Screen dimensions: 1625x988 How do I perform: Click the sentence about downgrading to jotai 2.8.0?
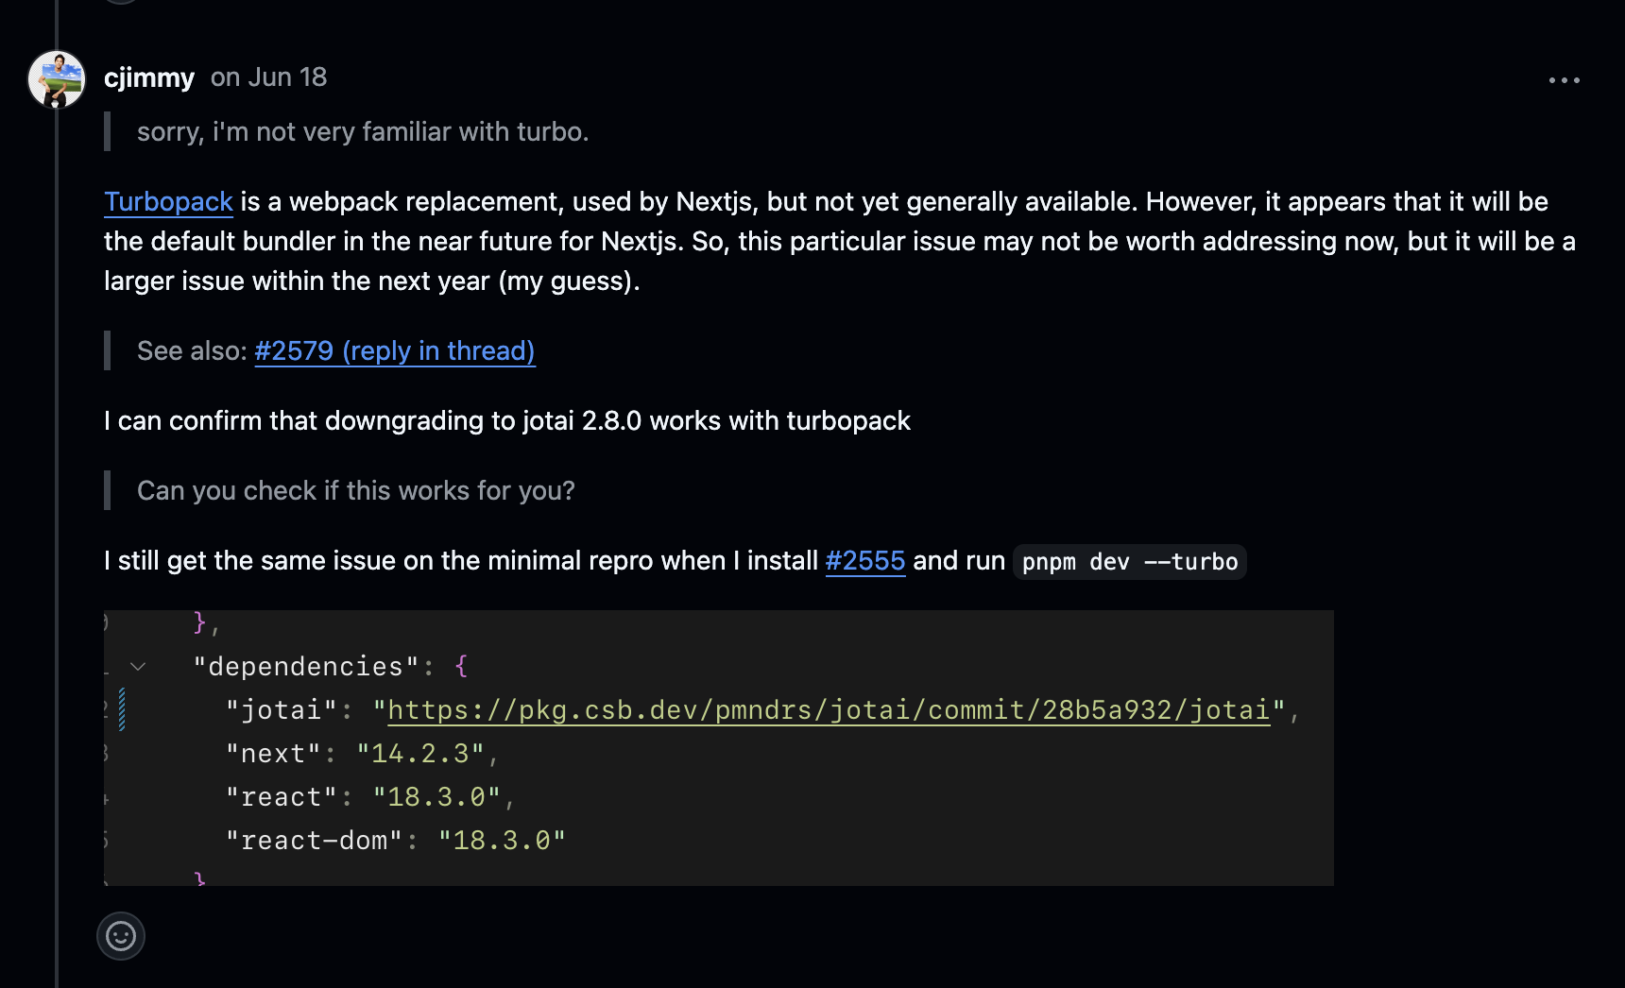[507, 421]
